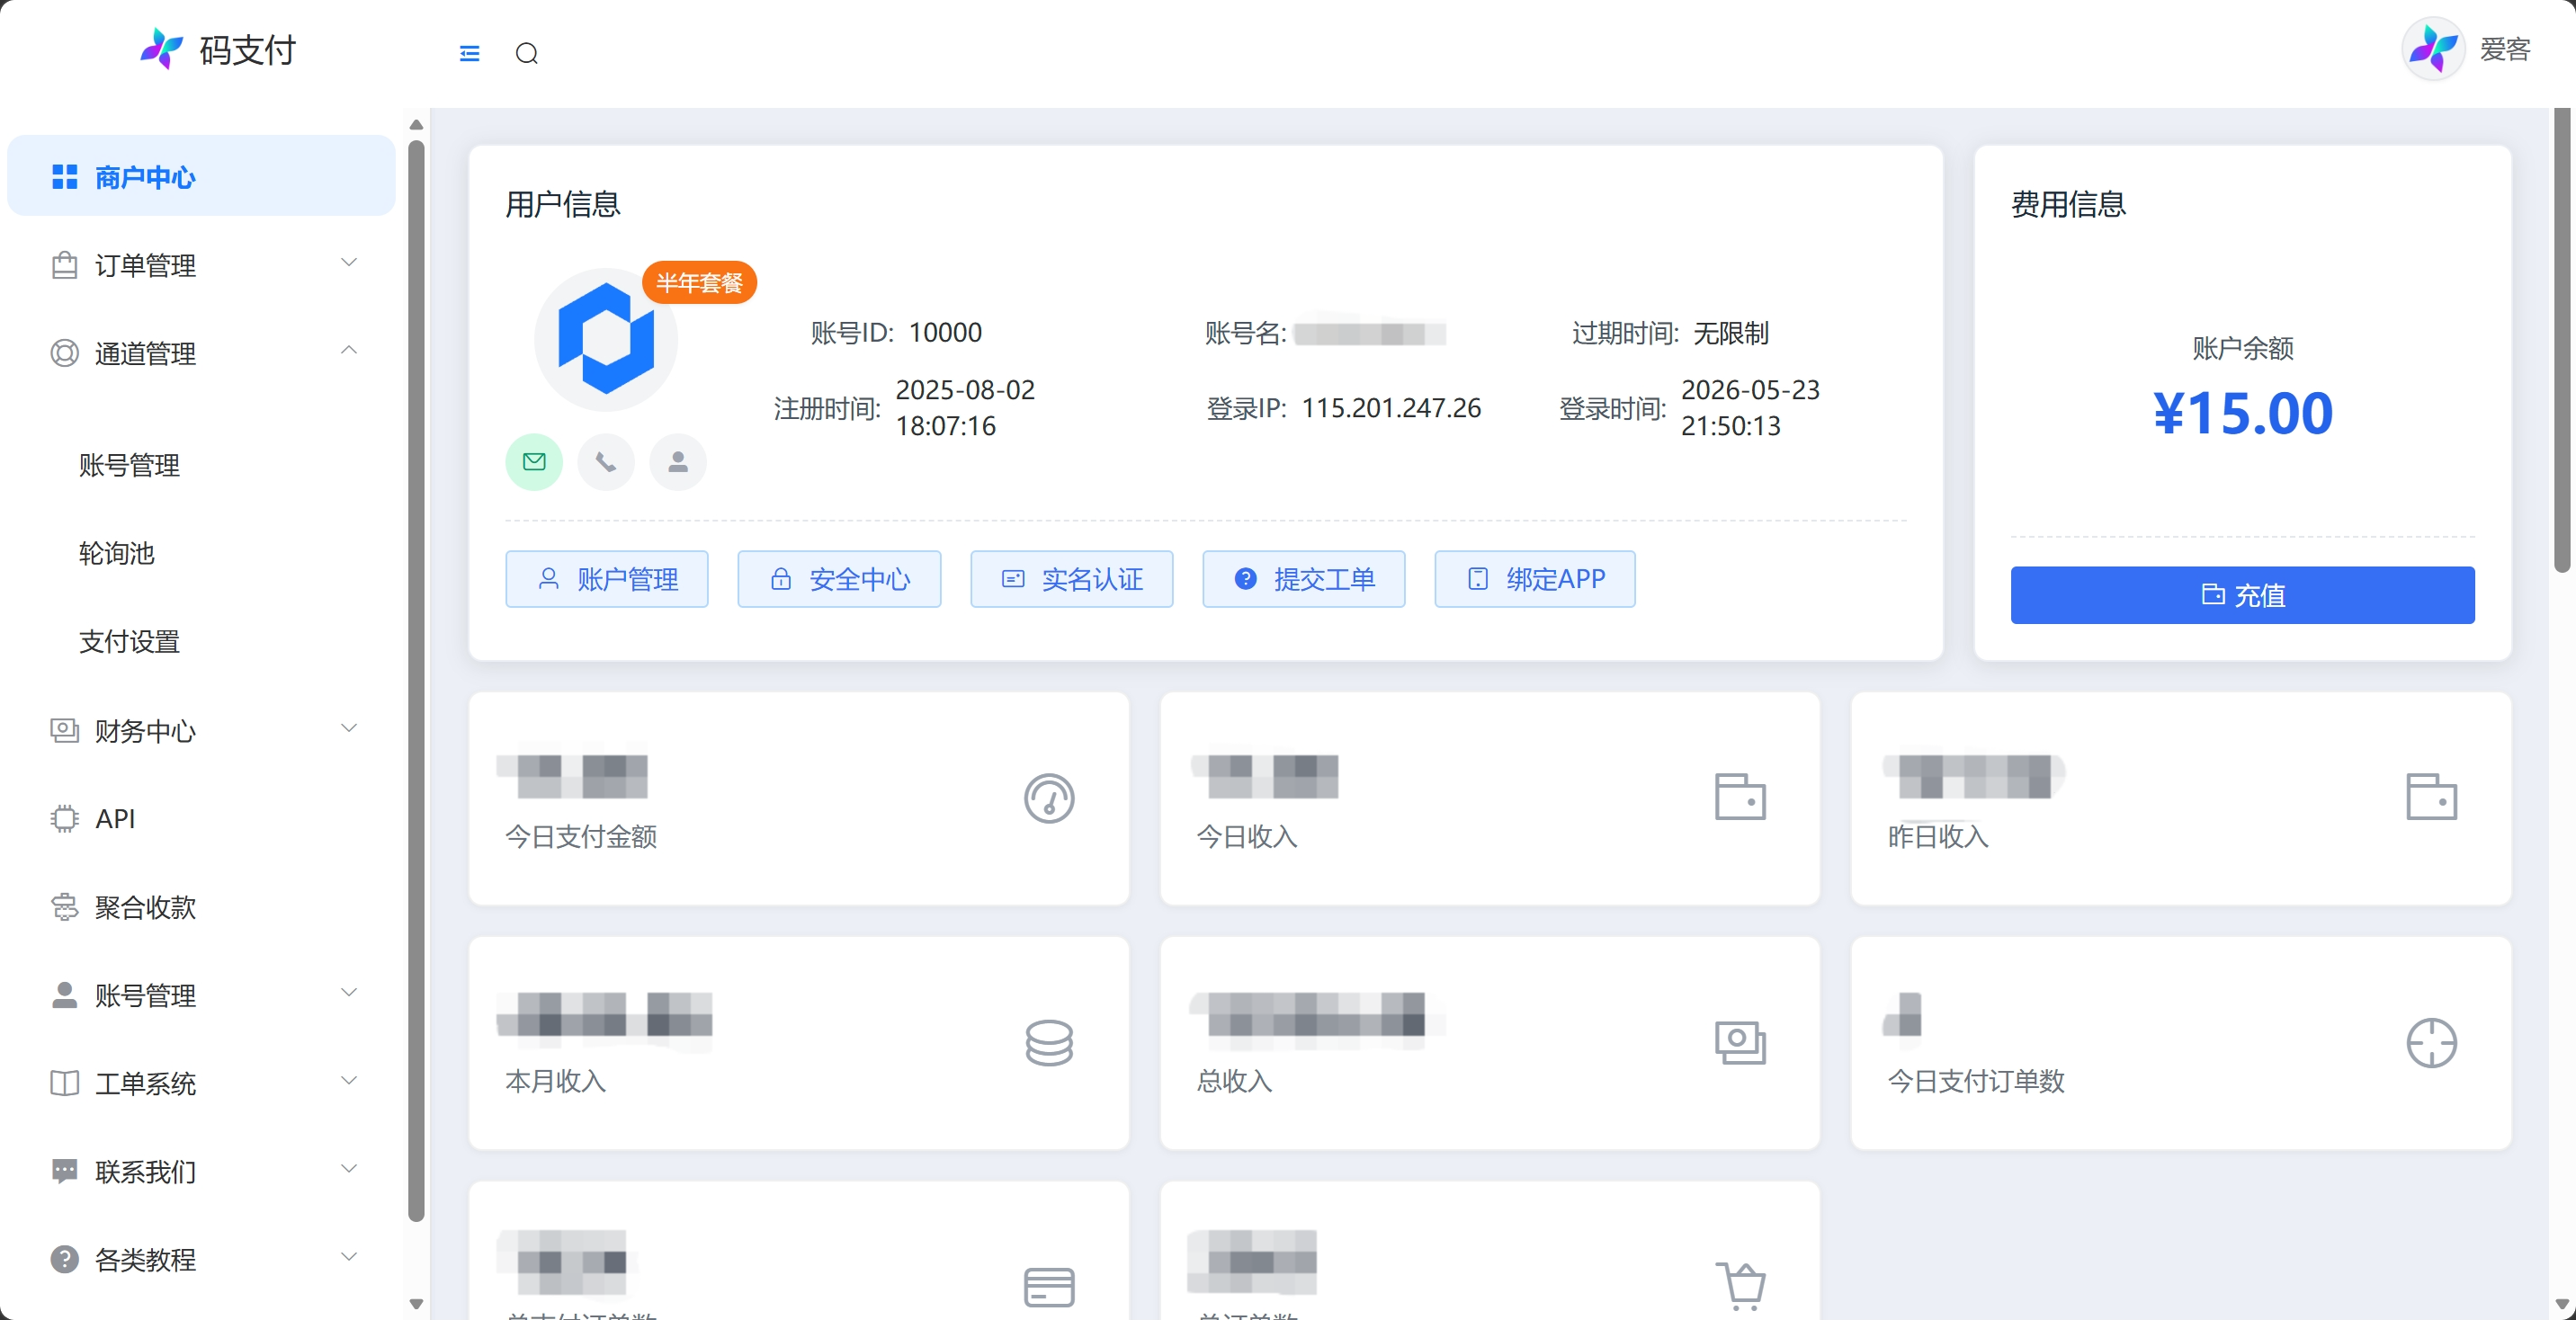Click the 爱客 username text

[2505, 49]
